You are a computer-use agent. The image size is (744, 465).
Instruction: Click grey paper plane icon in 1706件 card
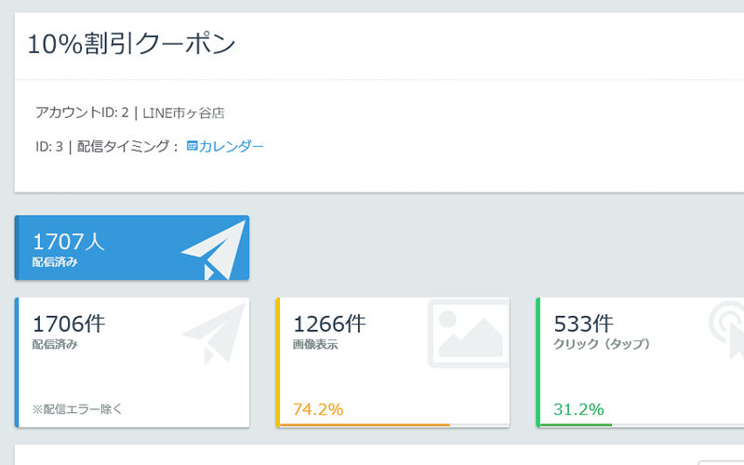pos(213,334)
